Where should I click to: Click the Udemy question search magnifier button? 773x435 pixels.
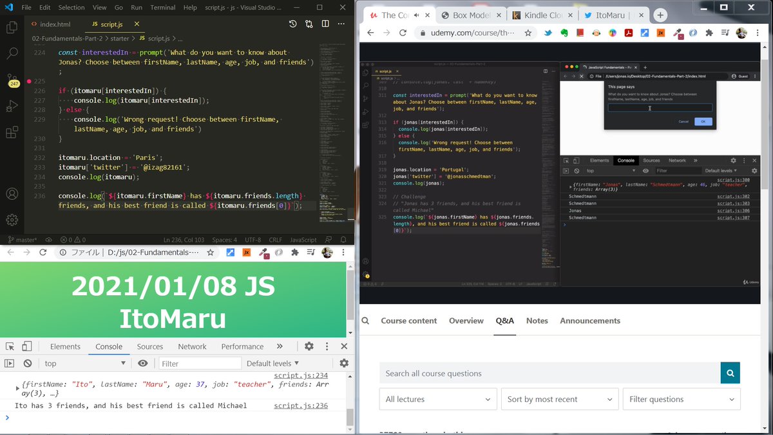[x=730, y=373]
